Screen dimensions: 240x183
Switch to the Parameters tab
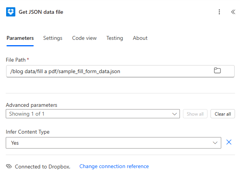20,38
